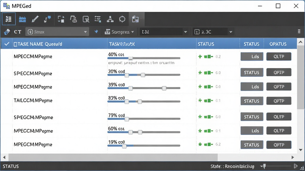Click the horizontal scrollbar left arrow
The image size is (305, 171).
click(4, 157)
